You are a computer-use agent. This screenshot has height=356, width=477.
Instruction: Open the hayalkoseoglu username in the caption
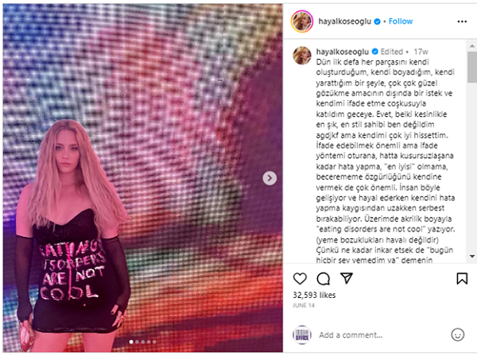click(x=342, y=52)
